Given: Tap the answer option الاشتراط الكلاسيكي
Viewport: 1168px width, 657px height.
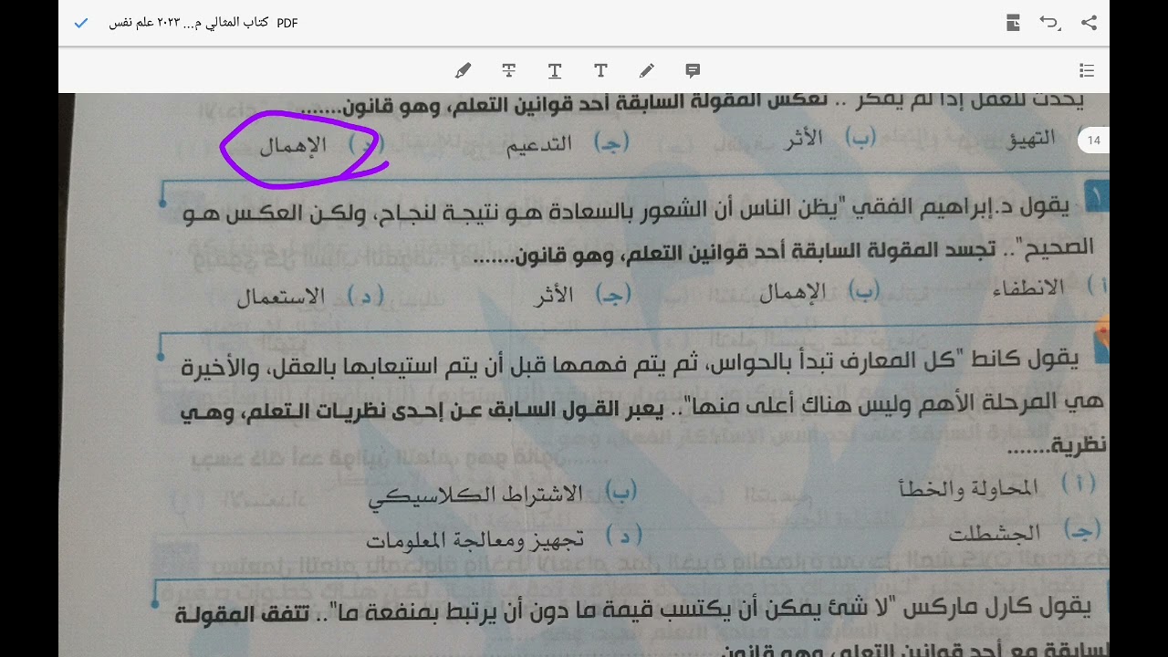Looking at the screenshot, I should [x=475, y=495].
